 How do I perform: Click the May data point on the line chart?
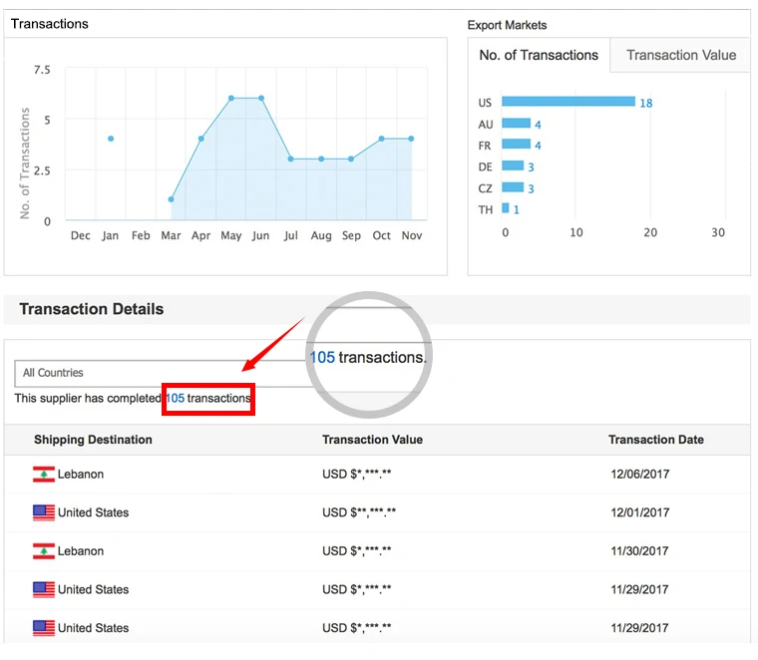tap(231, 99)
